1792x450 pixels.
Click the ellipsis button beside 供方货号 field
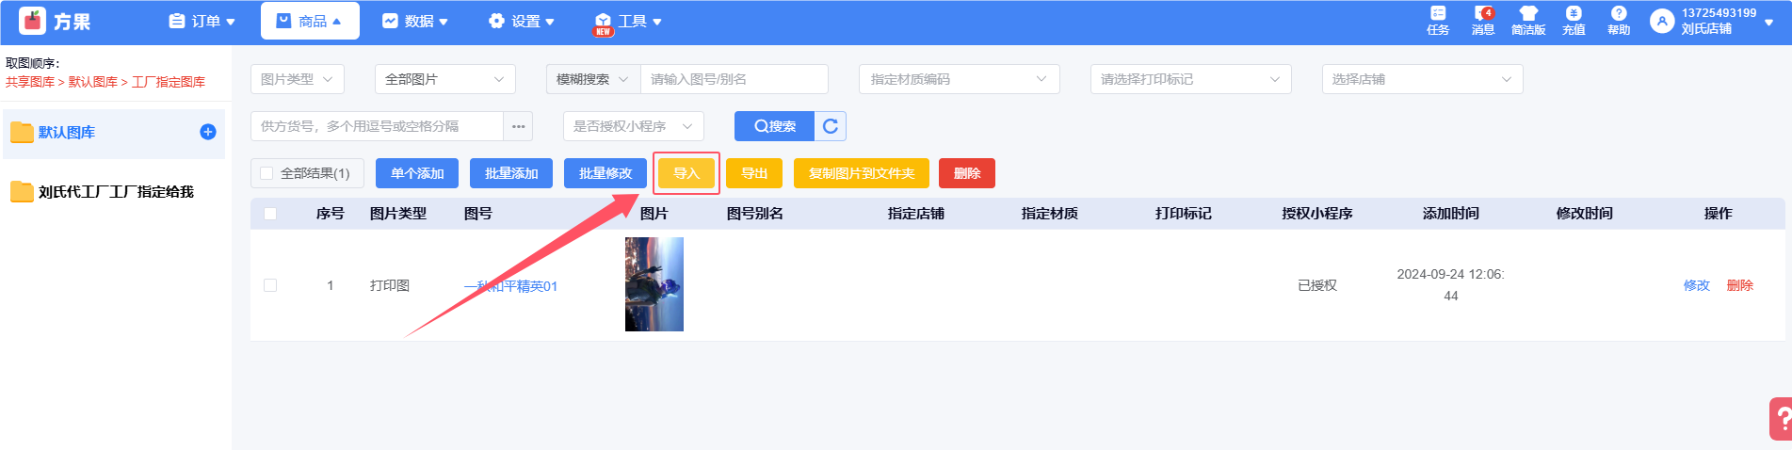click(518, 126)
